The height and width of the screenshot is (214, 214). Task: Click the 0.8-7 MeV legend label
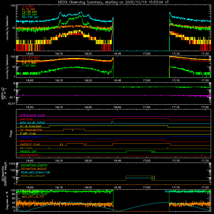click(x=29, y=63)
